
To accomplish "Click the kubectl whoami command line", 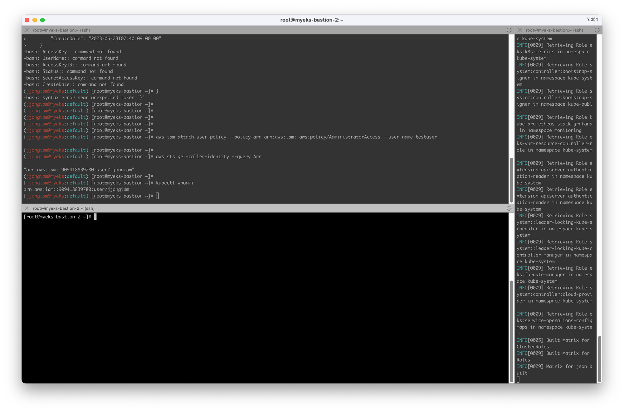I will tap(174, 183).
